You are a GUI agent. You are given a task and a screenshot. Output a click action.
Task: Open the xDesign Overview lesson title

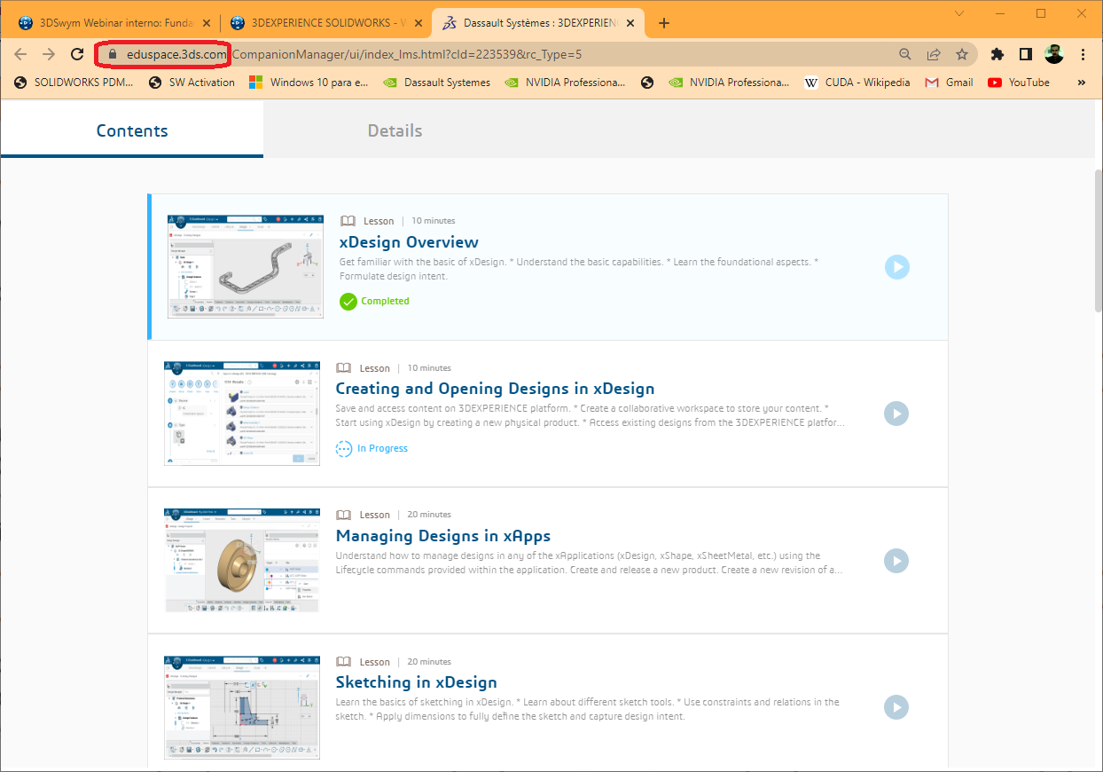(409, 242)
